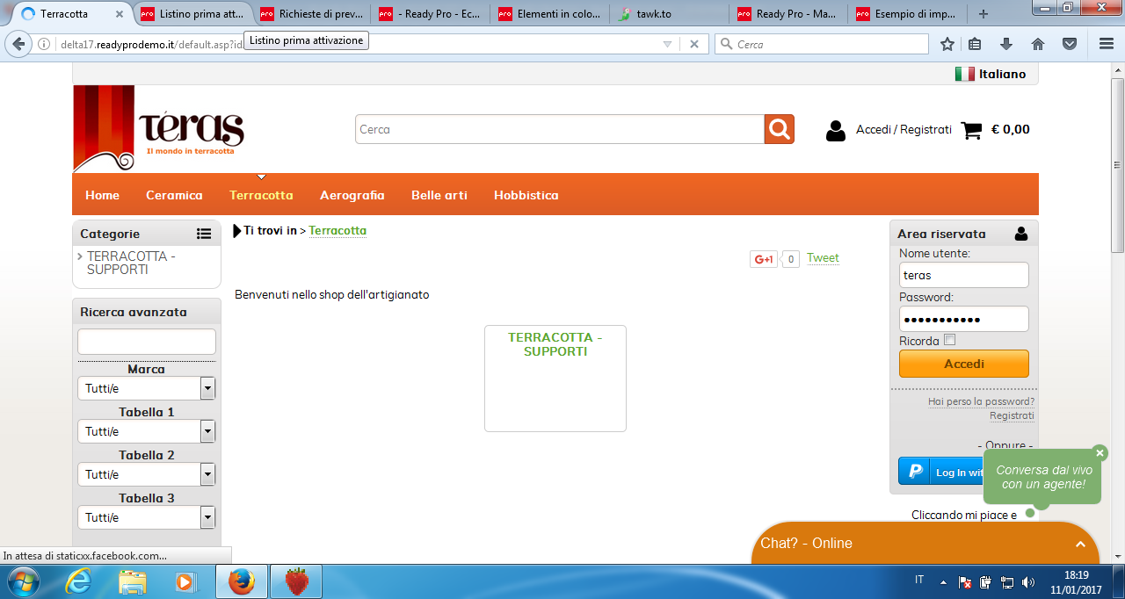Click the user account silhouette icon

836,130
